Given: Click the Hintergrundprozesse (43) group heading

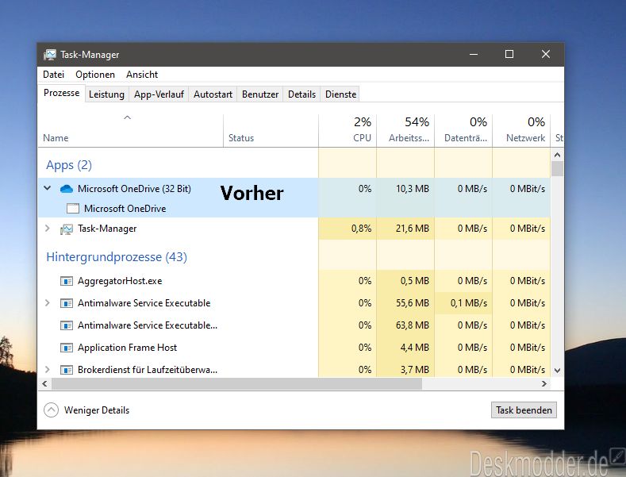Looking at the screenshot, I should (117, 257).
